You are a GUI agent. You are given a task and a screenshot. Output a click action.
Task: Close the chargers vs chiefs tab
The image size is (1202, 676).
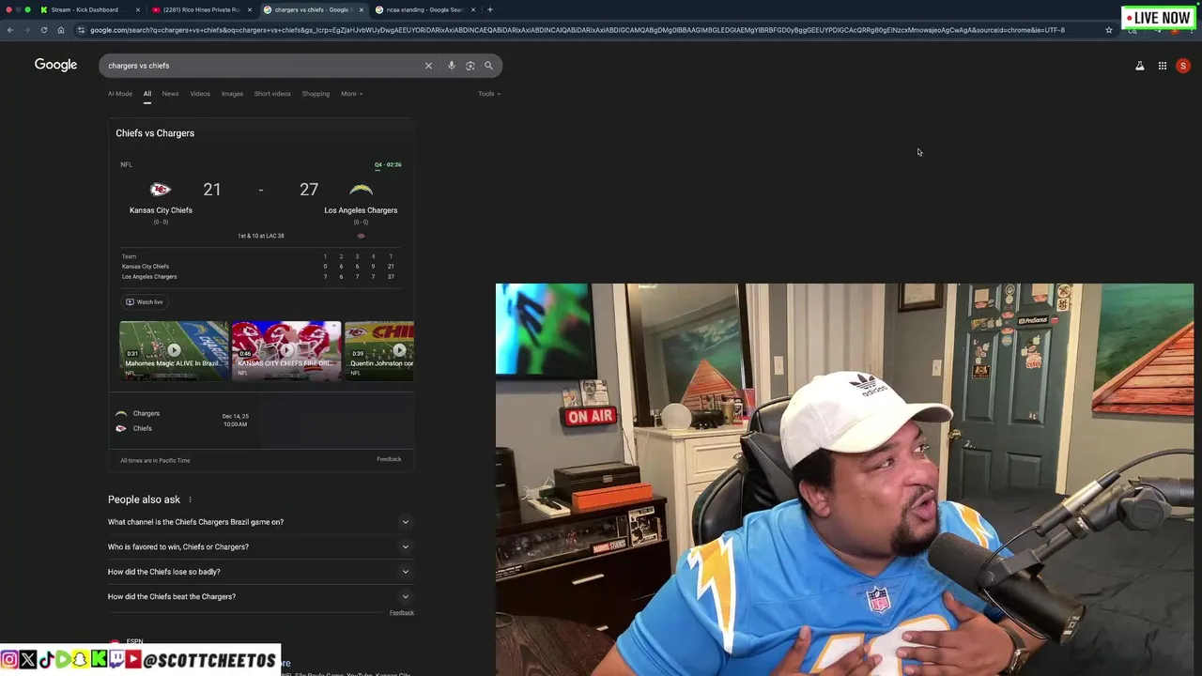coord(362,9)
